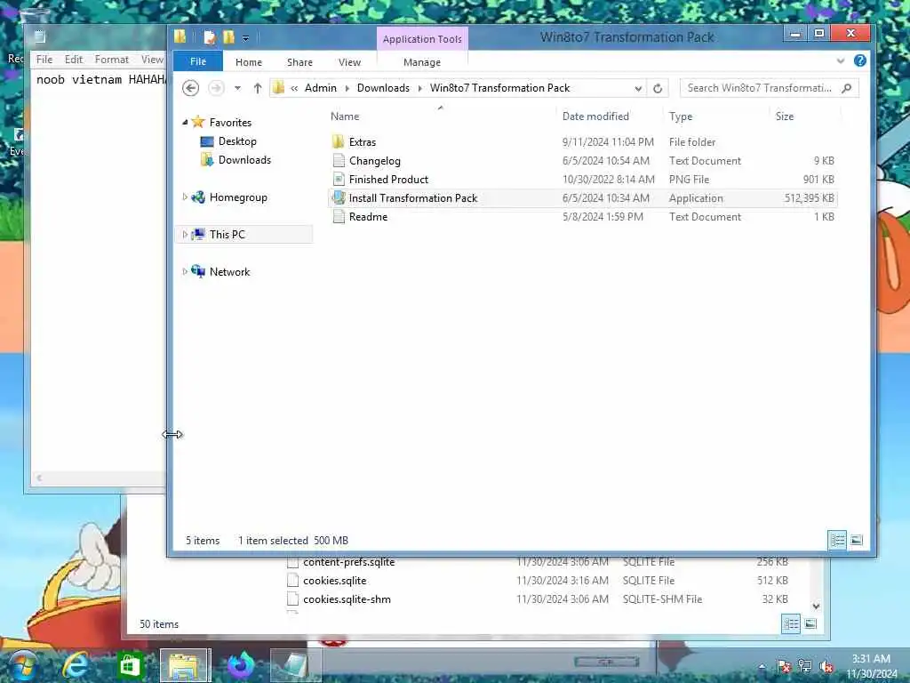This screenshot has width=910, height=683.
Task: Click the Action Center flag tray icon
Action: [784, 666]
